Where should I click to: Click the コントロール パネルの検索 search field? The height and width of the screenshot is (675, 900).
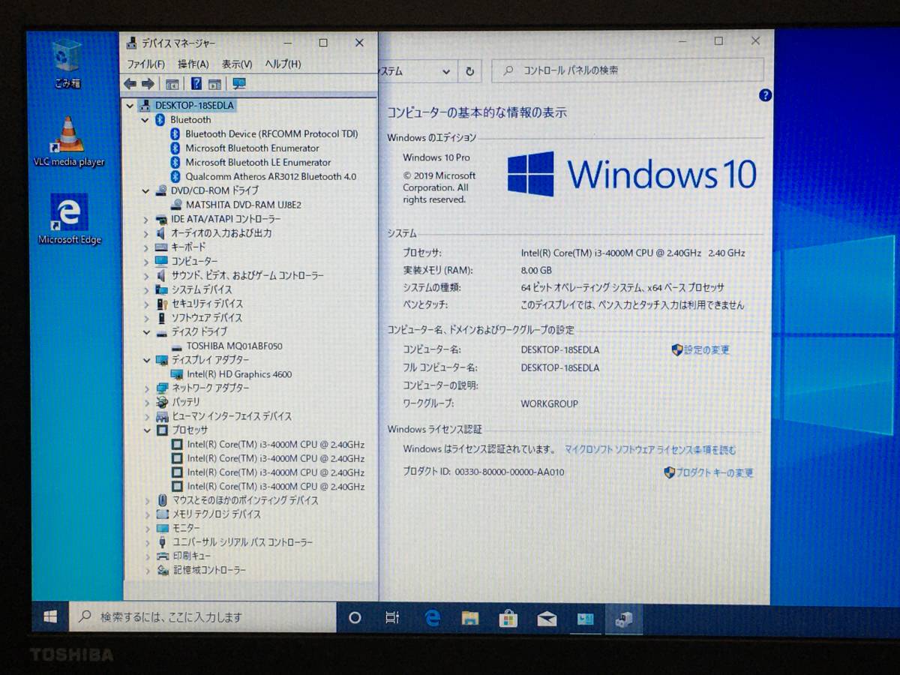628,70
